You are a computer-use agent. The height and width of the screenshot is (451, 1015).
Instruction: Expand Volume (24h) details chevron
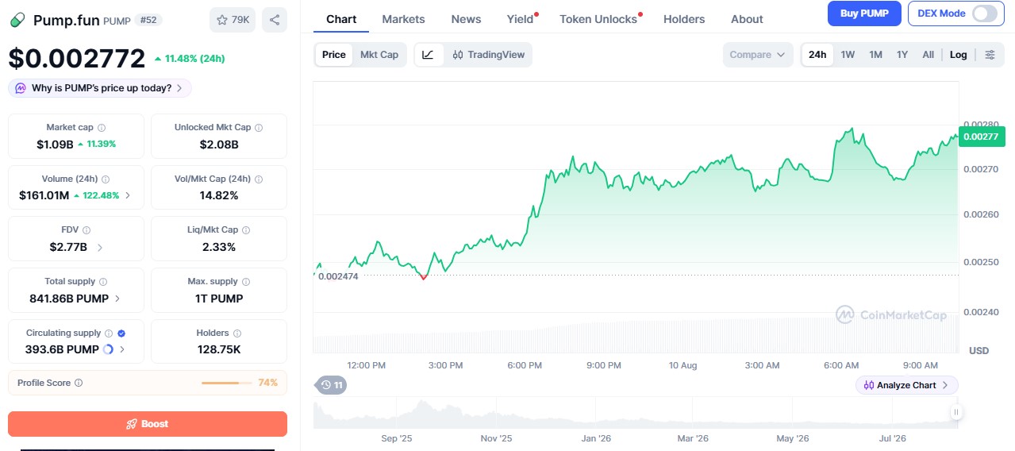[129, 195]
